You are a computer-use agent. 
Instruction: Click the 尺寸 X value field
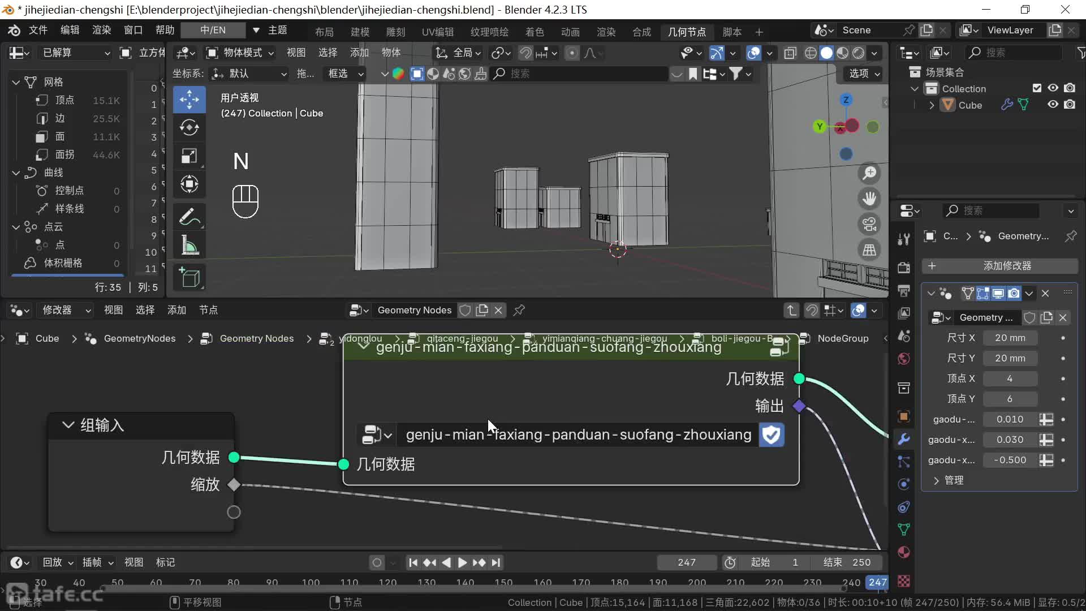pos(1010,338)
